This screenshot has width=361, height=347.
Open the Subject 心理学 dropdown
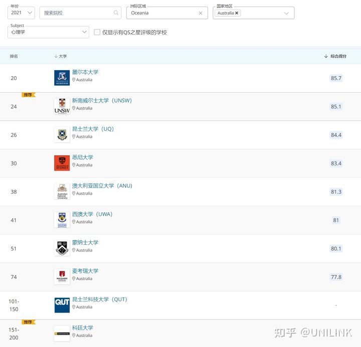[48, 32]
